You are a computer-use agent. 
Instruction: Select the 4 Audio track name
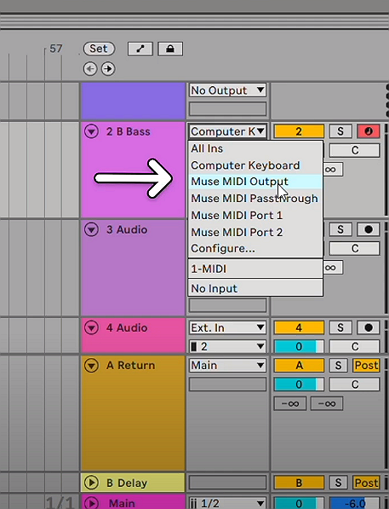click(127, 327)
